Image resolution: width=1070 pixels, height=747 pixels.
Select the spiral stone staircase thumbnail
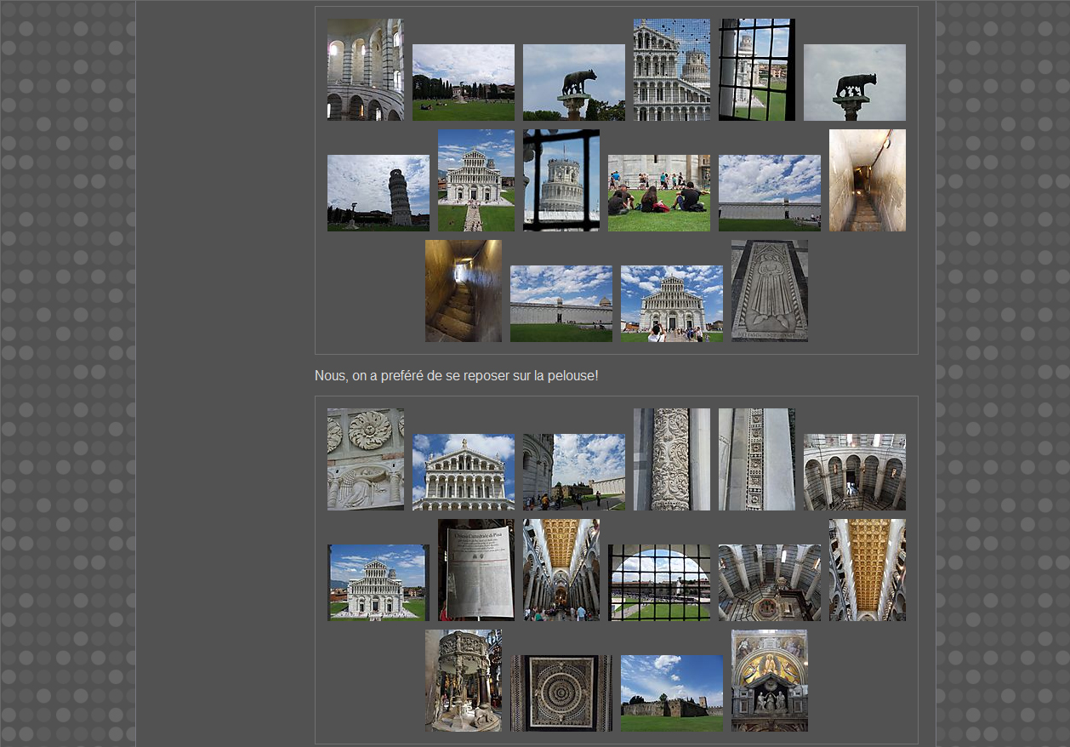coord(463,291)
